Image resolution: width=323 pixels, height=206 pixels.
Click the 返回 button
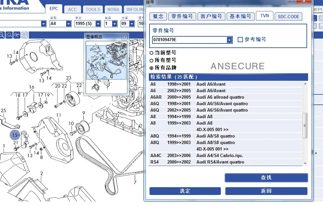[x=266, y=191]
